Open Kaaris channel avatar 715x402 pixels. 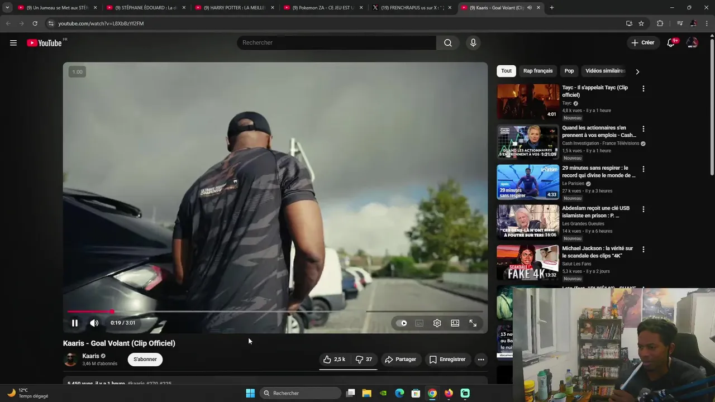[70, 360]
